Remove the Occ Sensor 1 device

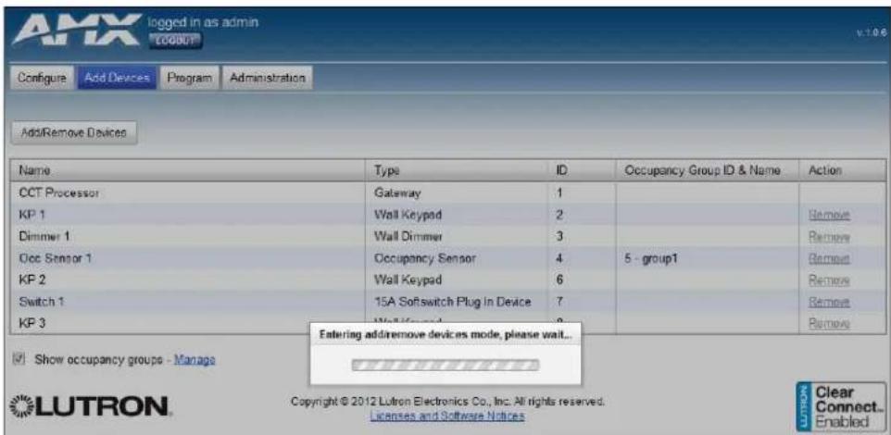[x=830, y=258]
